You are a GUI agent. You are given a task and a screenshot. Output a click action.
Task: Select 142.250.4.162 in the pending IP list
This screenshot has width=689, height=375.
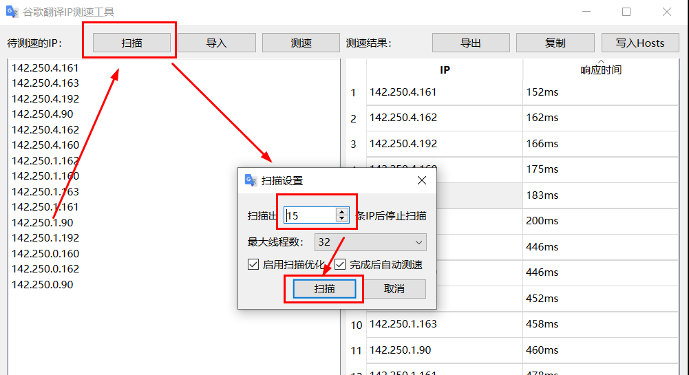pos(45,130)
